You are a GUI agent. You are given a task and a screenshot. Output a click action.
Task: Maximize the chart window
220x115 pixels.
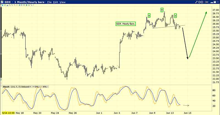click(215, 2)
